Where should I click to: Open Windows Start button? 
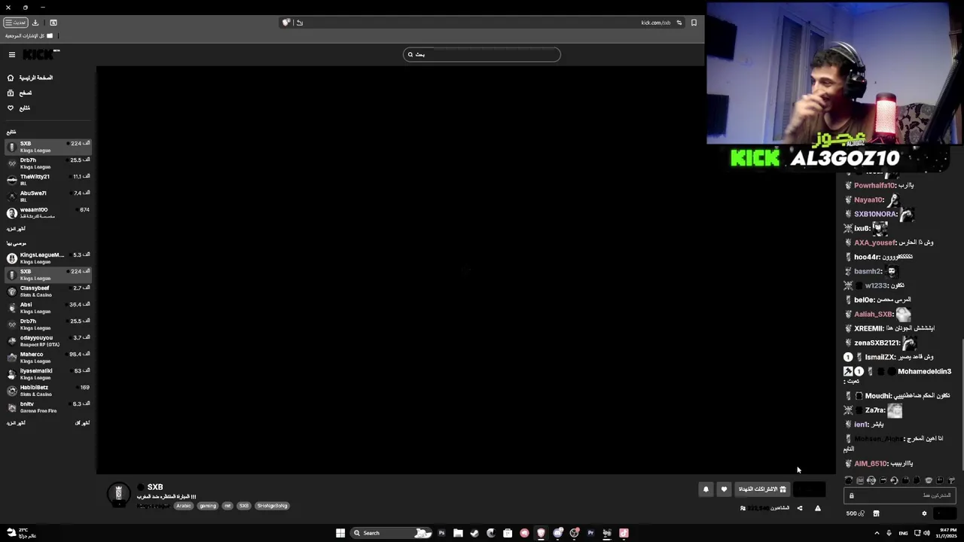coord(340,533)
